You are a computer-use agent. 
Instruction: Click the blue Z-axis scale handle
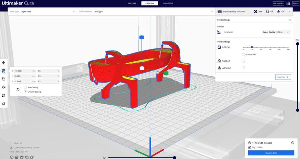tap(142, 37)
